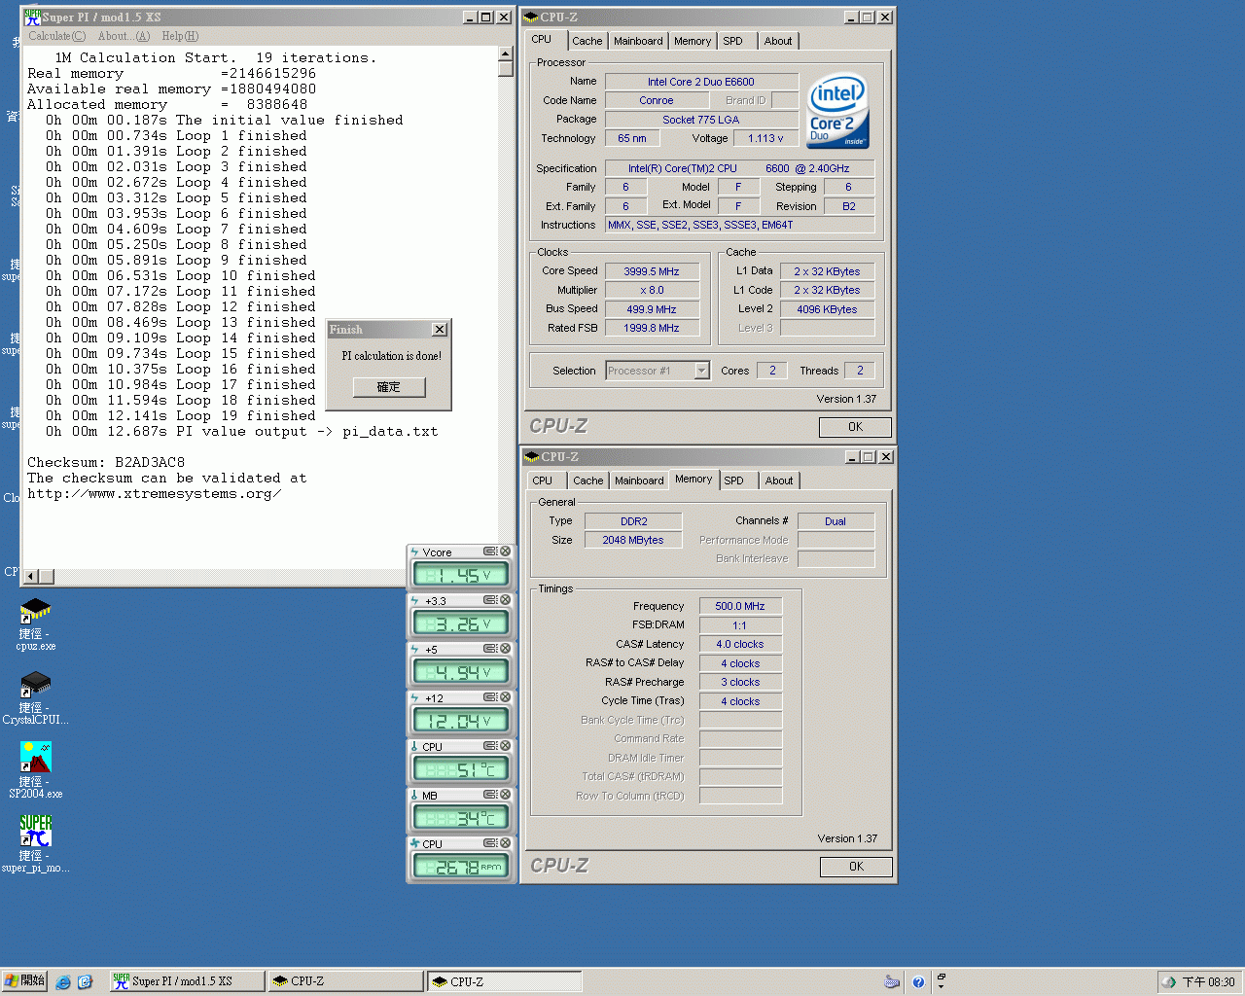The height and width of the screenshot is (996, 1245).
Task: Open About tab in upper CPU-Z window
Action: tap(778, 41)
